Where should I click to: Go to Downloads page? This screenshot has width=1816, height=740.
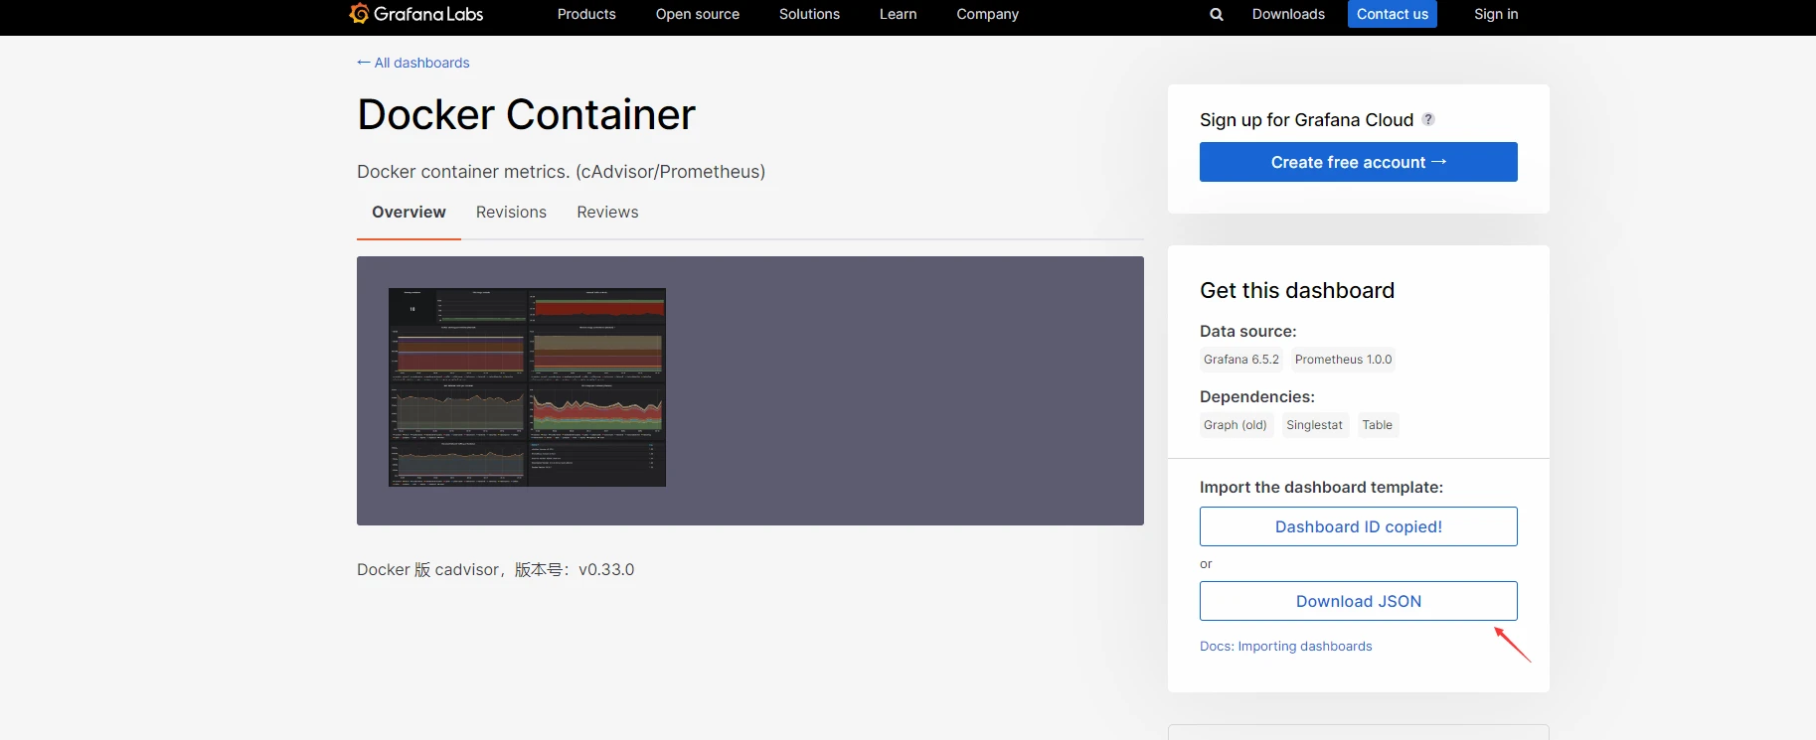tap(1288, 14)
